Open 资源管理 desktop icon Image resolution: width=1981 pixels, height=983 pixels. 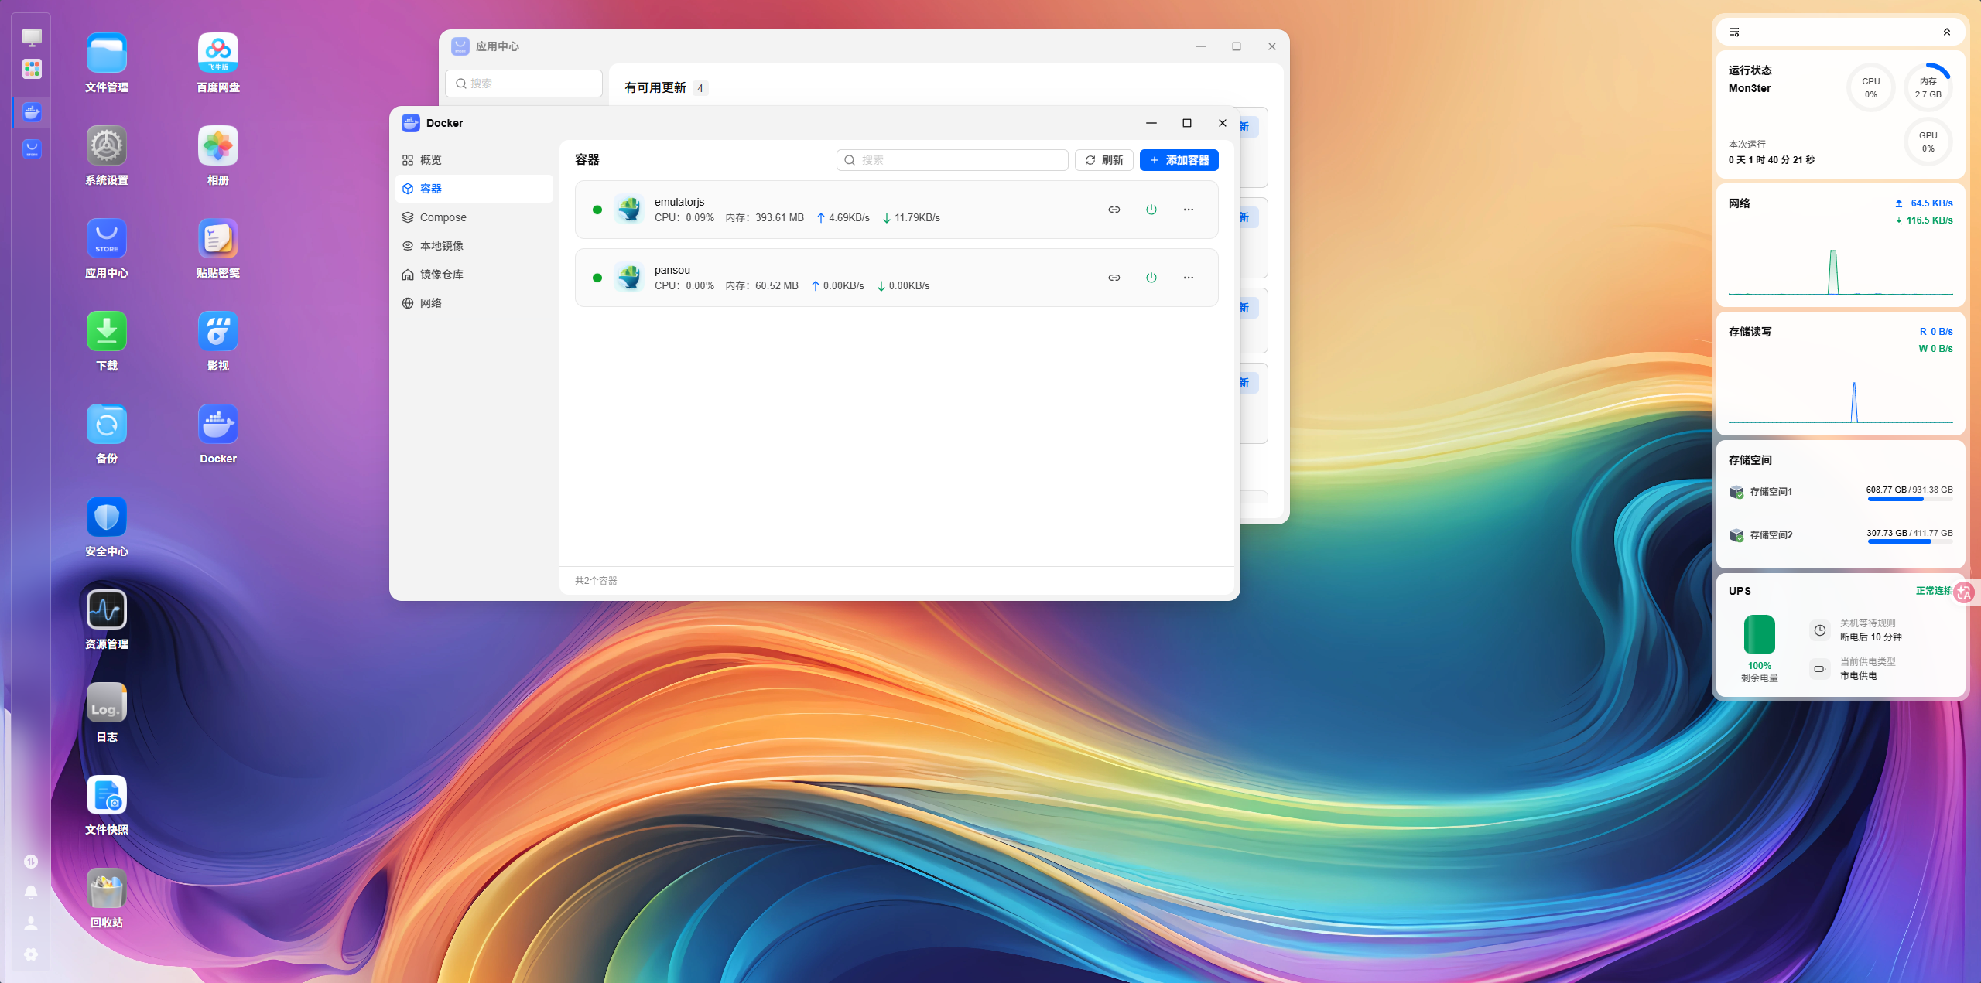click(107, 620)
